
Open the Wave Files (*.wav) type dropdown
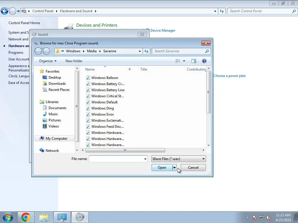pos(178,159)
